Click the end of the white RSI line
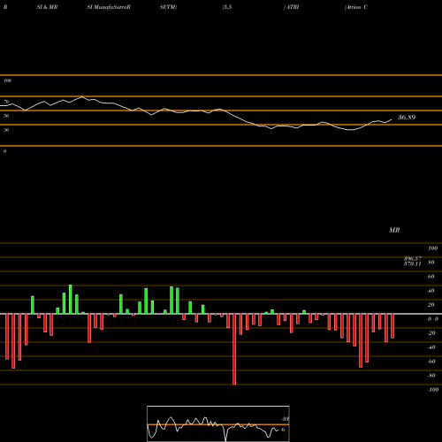This screenshot has width=442, height=442. 392,119
